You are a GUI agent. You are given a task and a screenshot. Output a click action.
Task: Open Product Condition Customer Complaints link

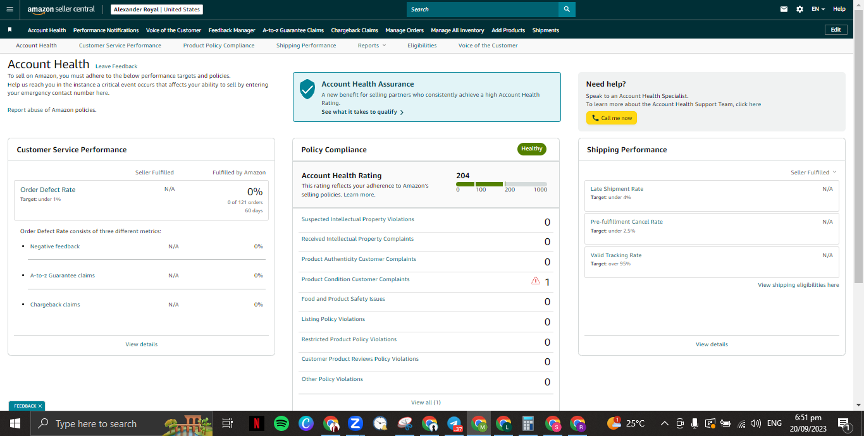point(355,279)
